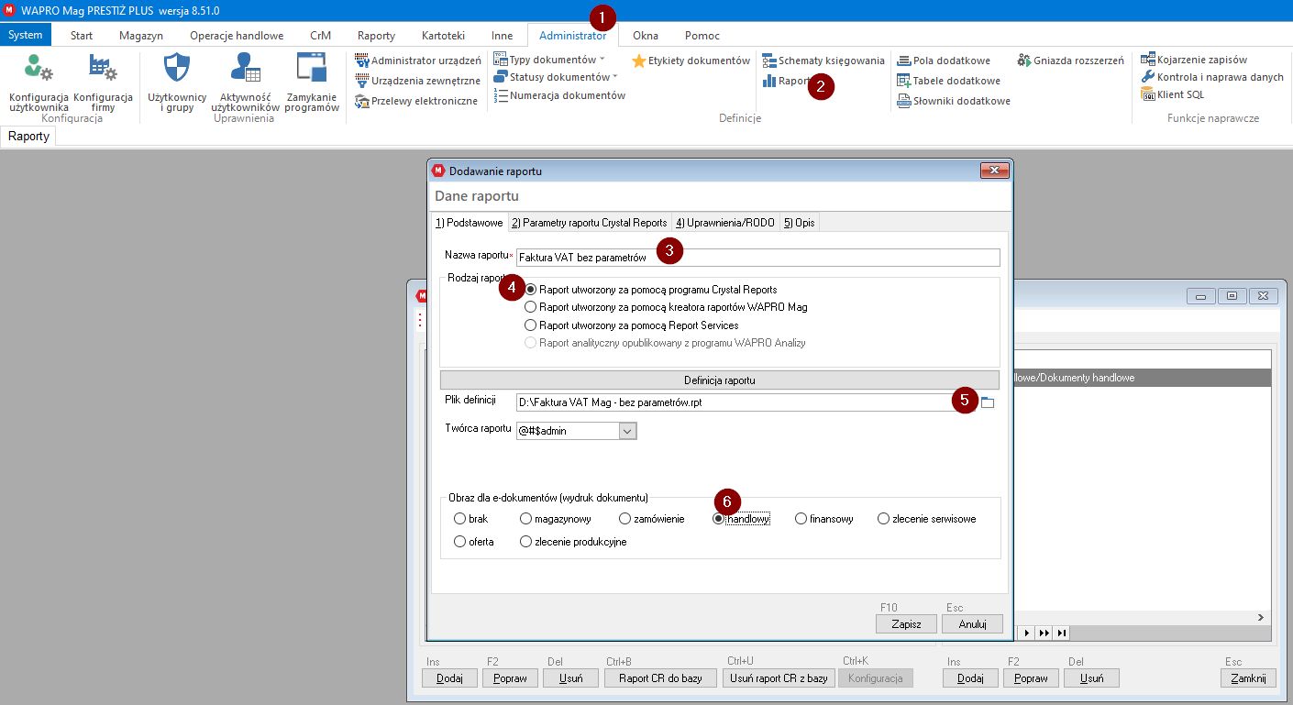Screen dimensions: 1293x705
Task: Switch to Parametry raportu Crystal Reports tab
Action: 589,223
